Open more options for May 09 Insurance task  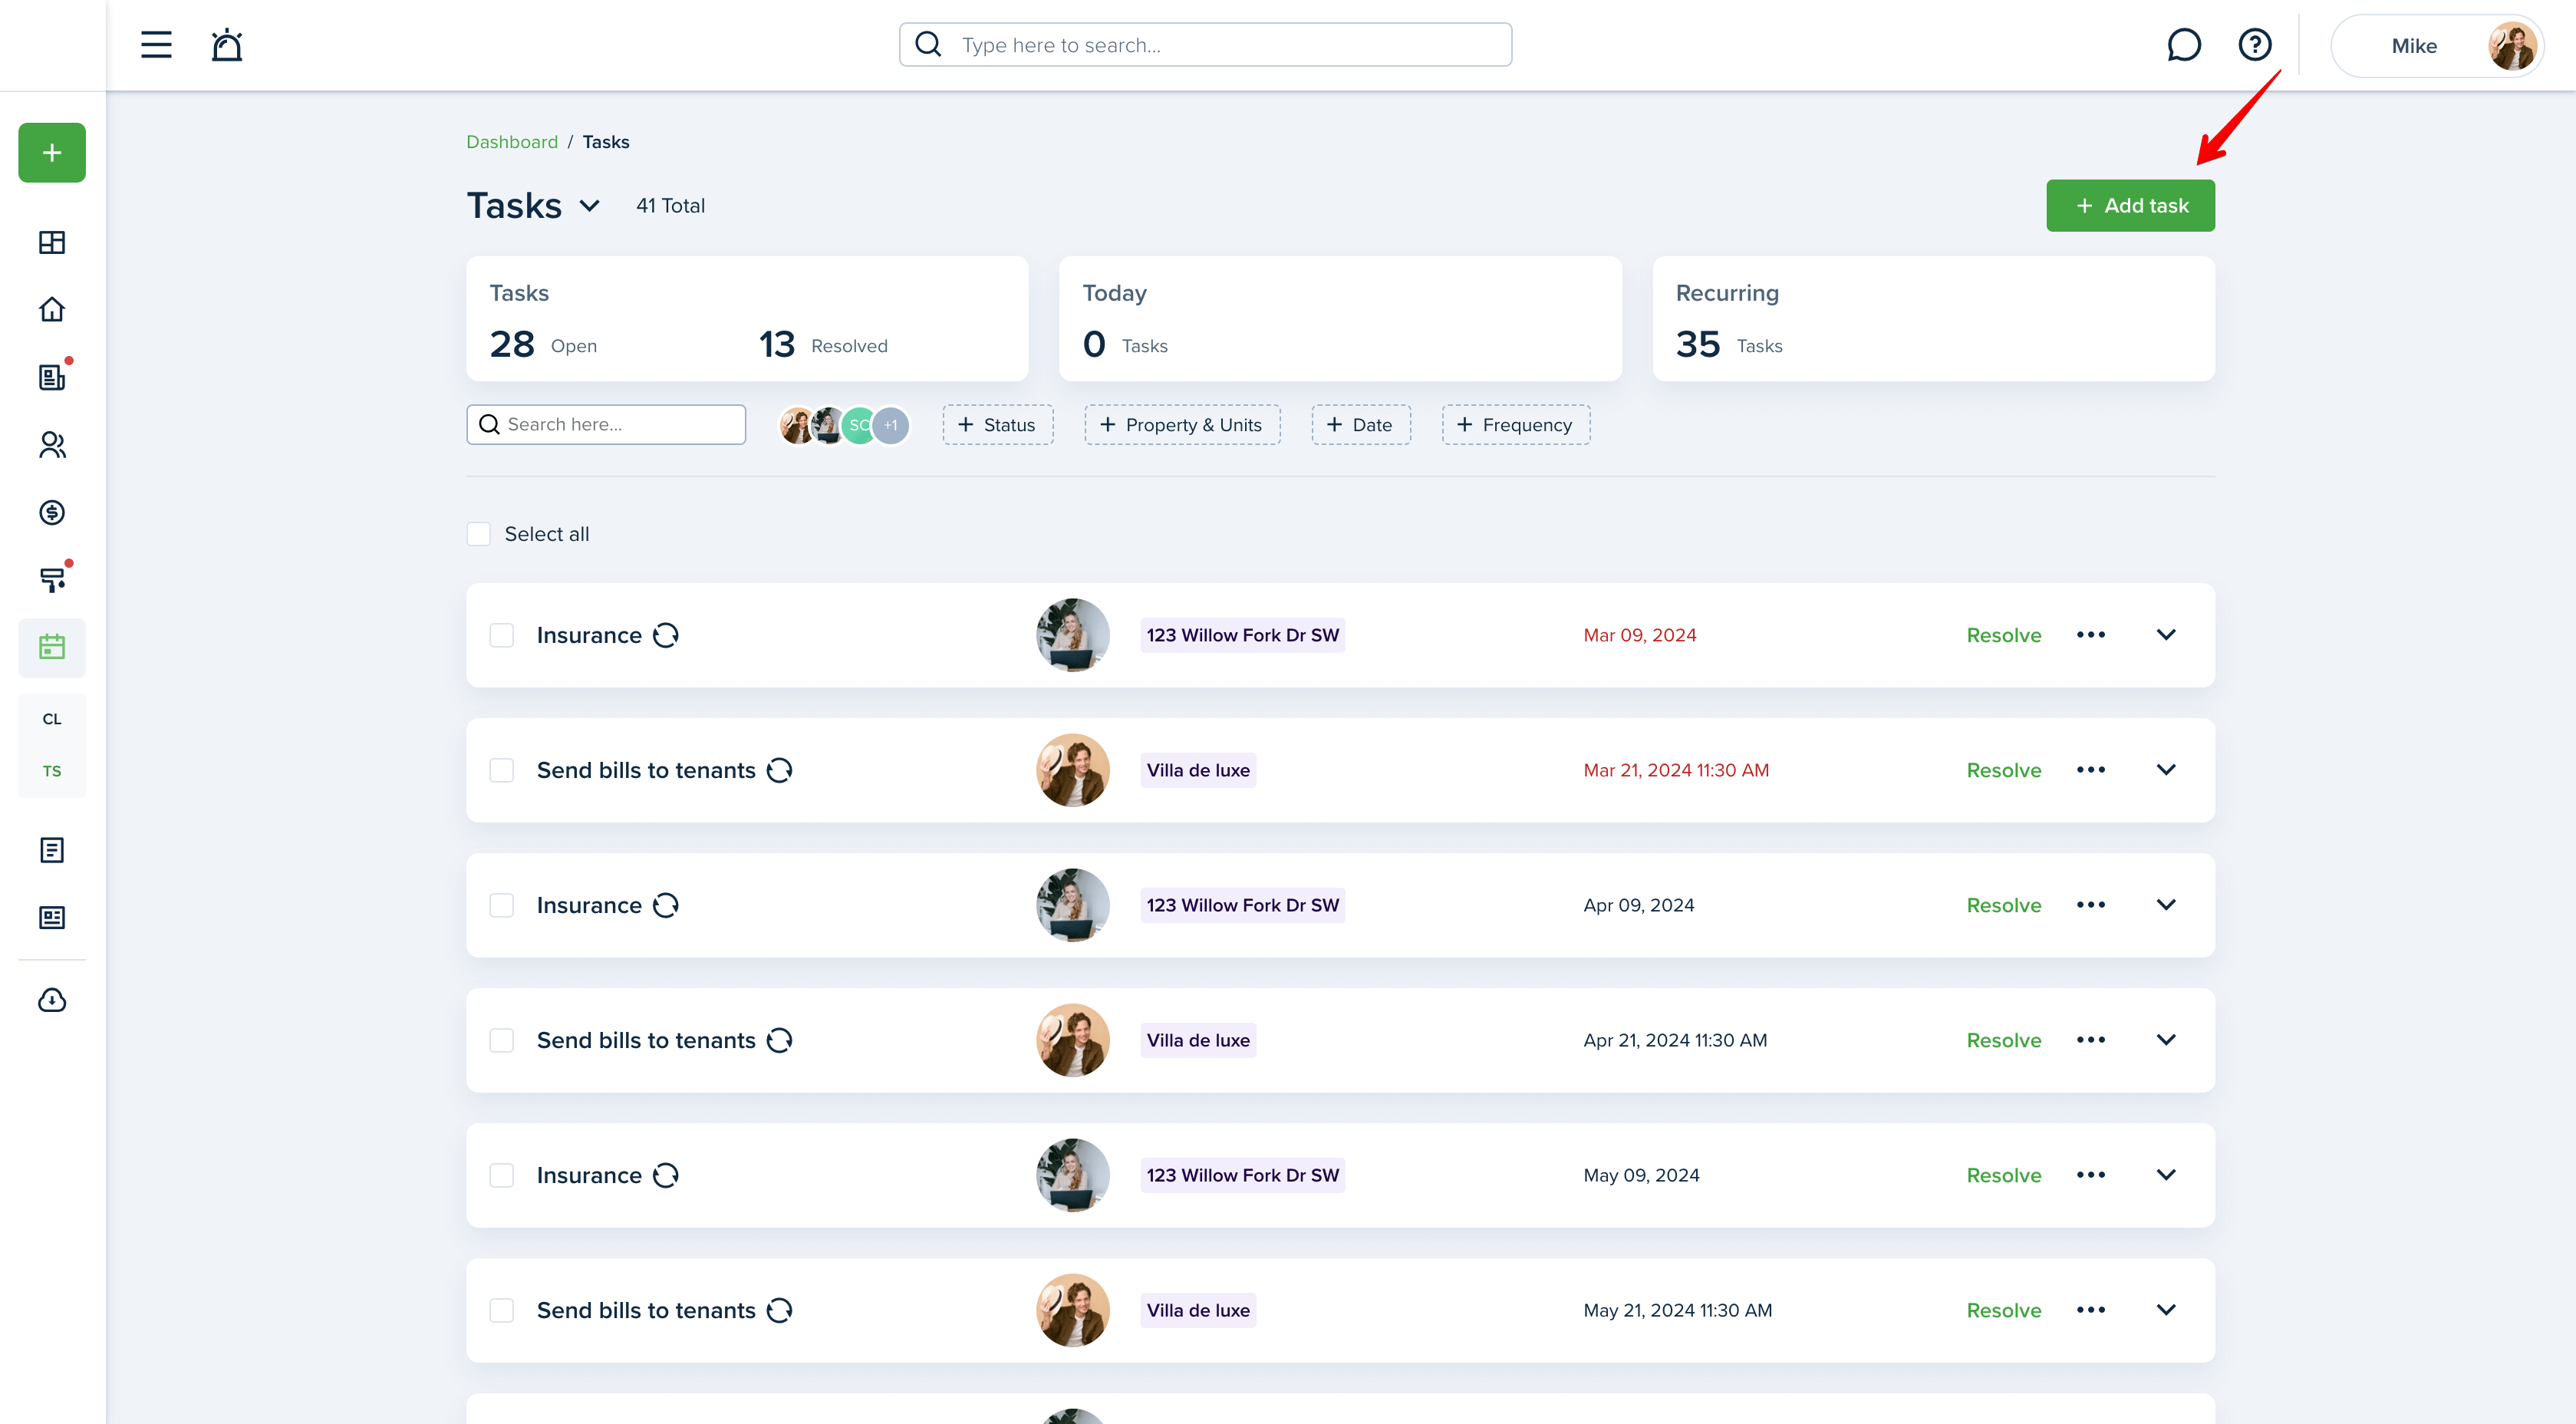[x=2091, y=1175]
